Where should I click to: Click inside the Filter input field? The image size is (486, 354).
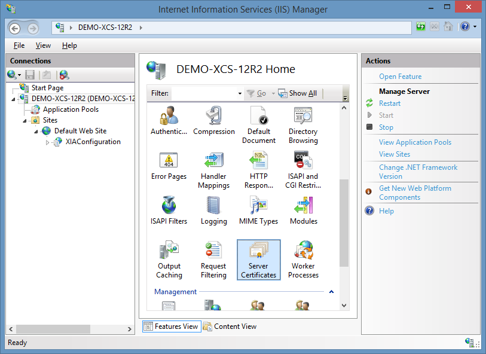click(204, 93)
